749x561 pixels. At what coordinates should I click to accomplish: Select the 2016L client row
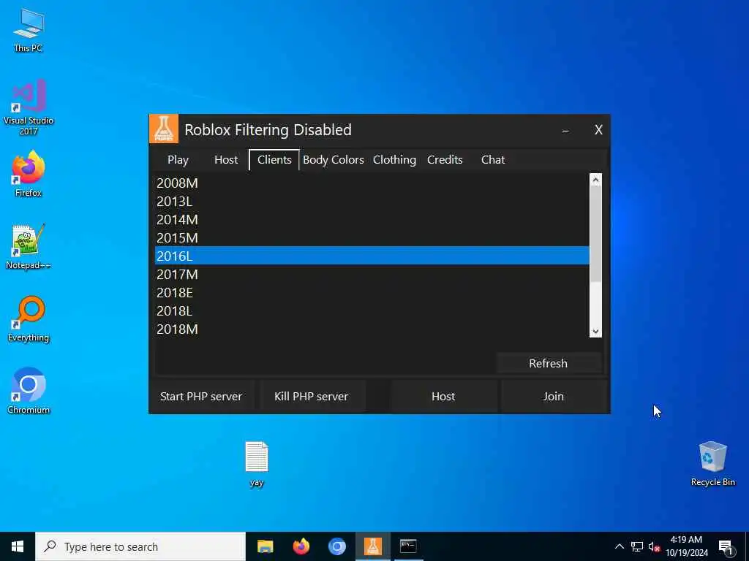(x=372, y=256)
